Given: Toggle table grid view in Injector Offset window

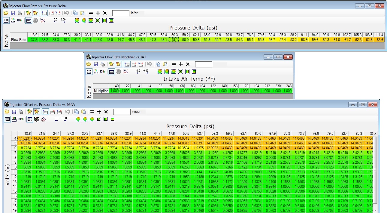Looking at the screenshot, I should pos(30,119).
